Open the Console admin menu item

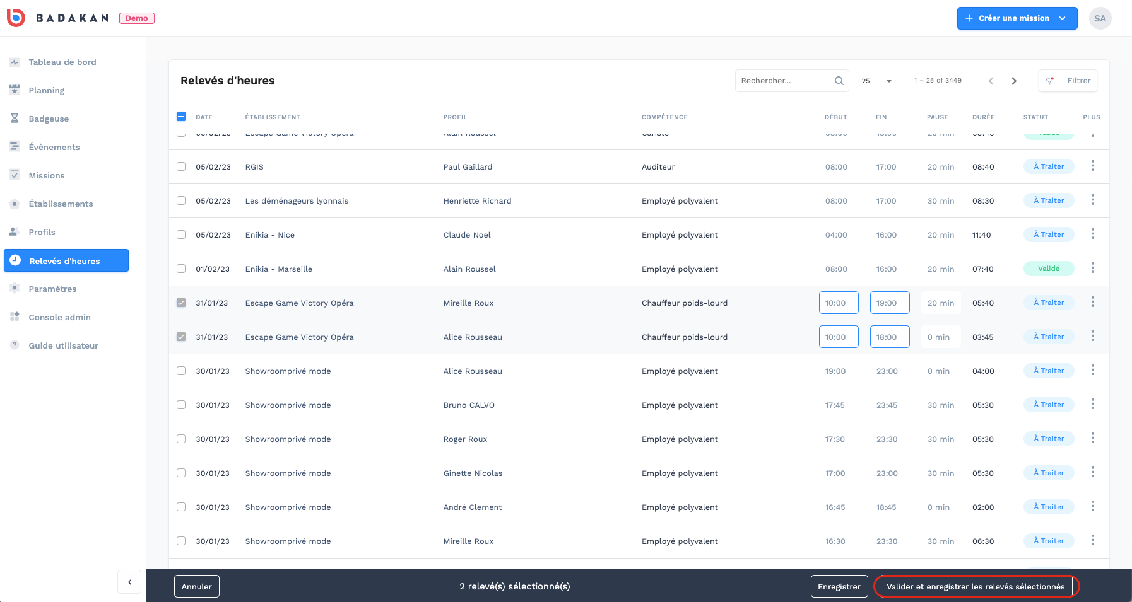tap(59, 317)
